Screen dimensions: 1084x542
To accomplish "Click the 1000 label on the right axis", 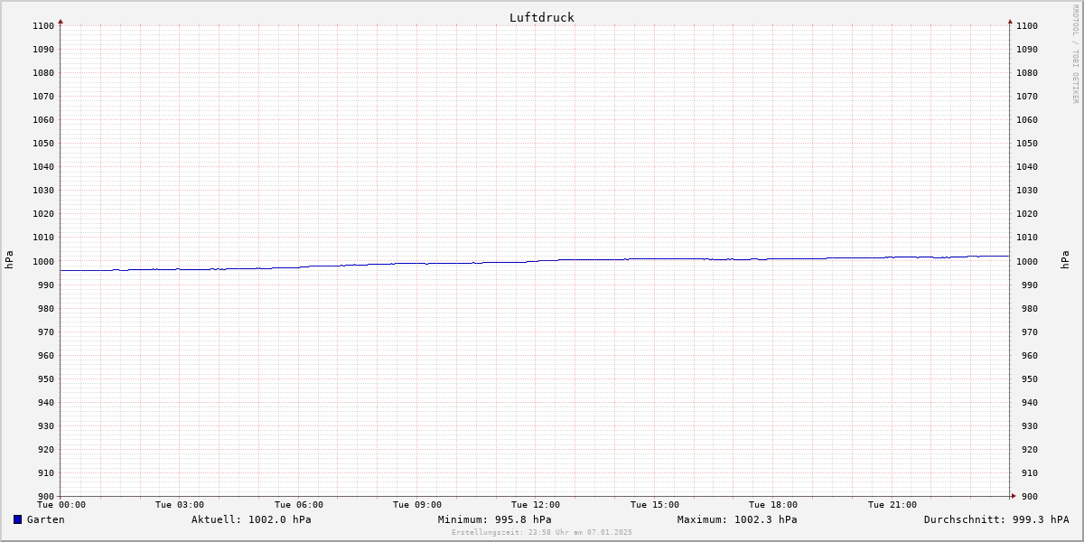I will point(1027,262).
